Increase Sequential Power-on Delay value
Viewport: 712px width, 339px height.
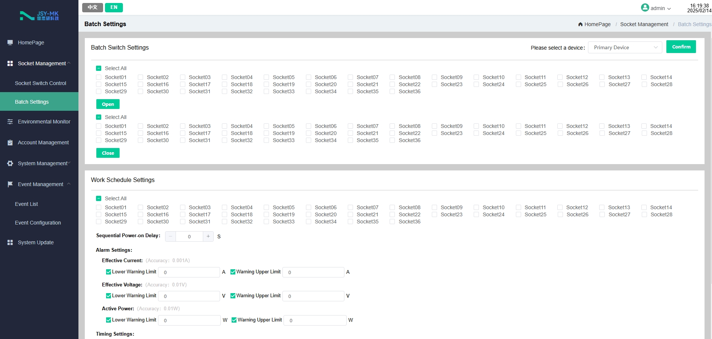coord(208,236)
